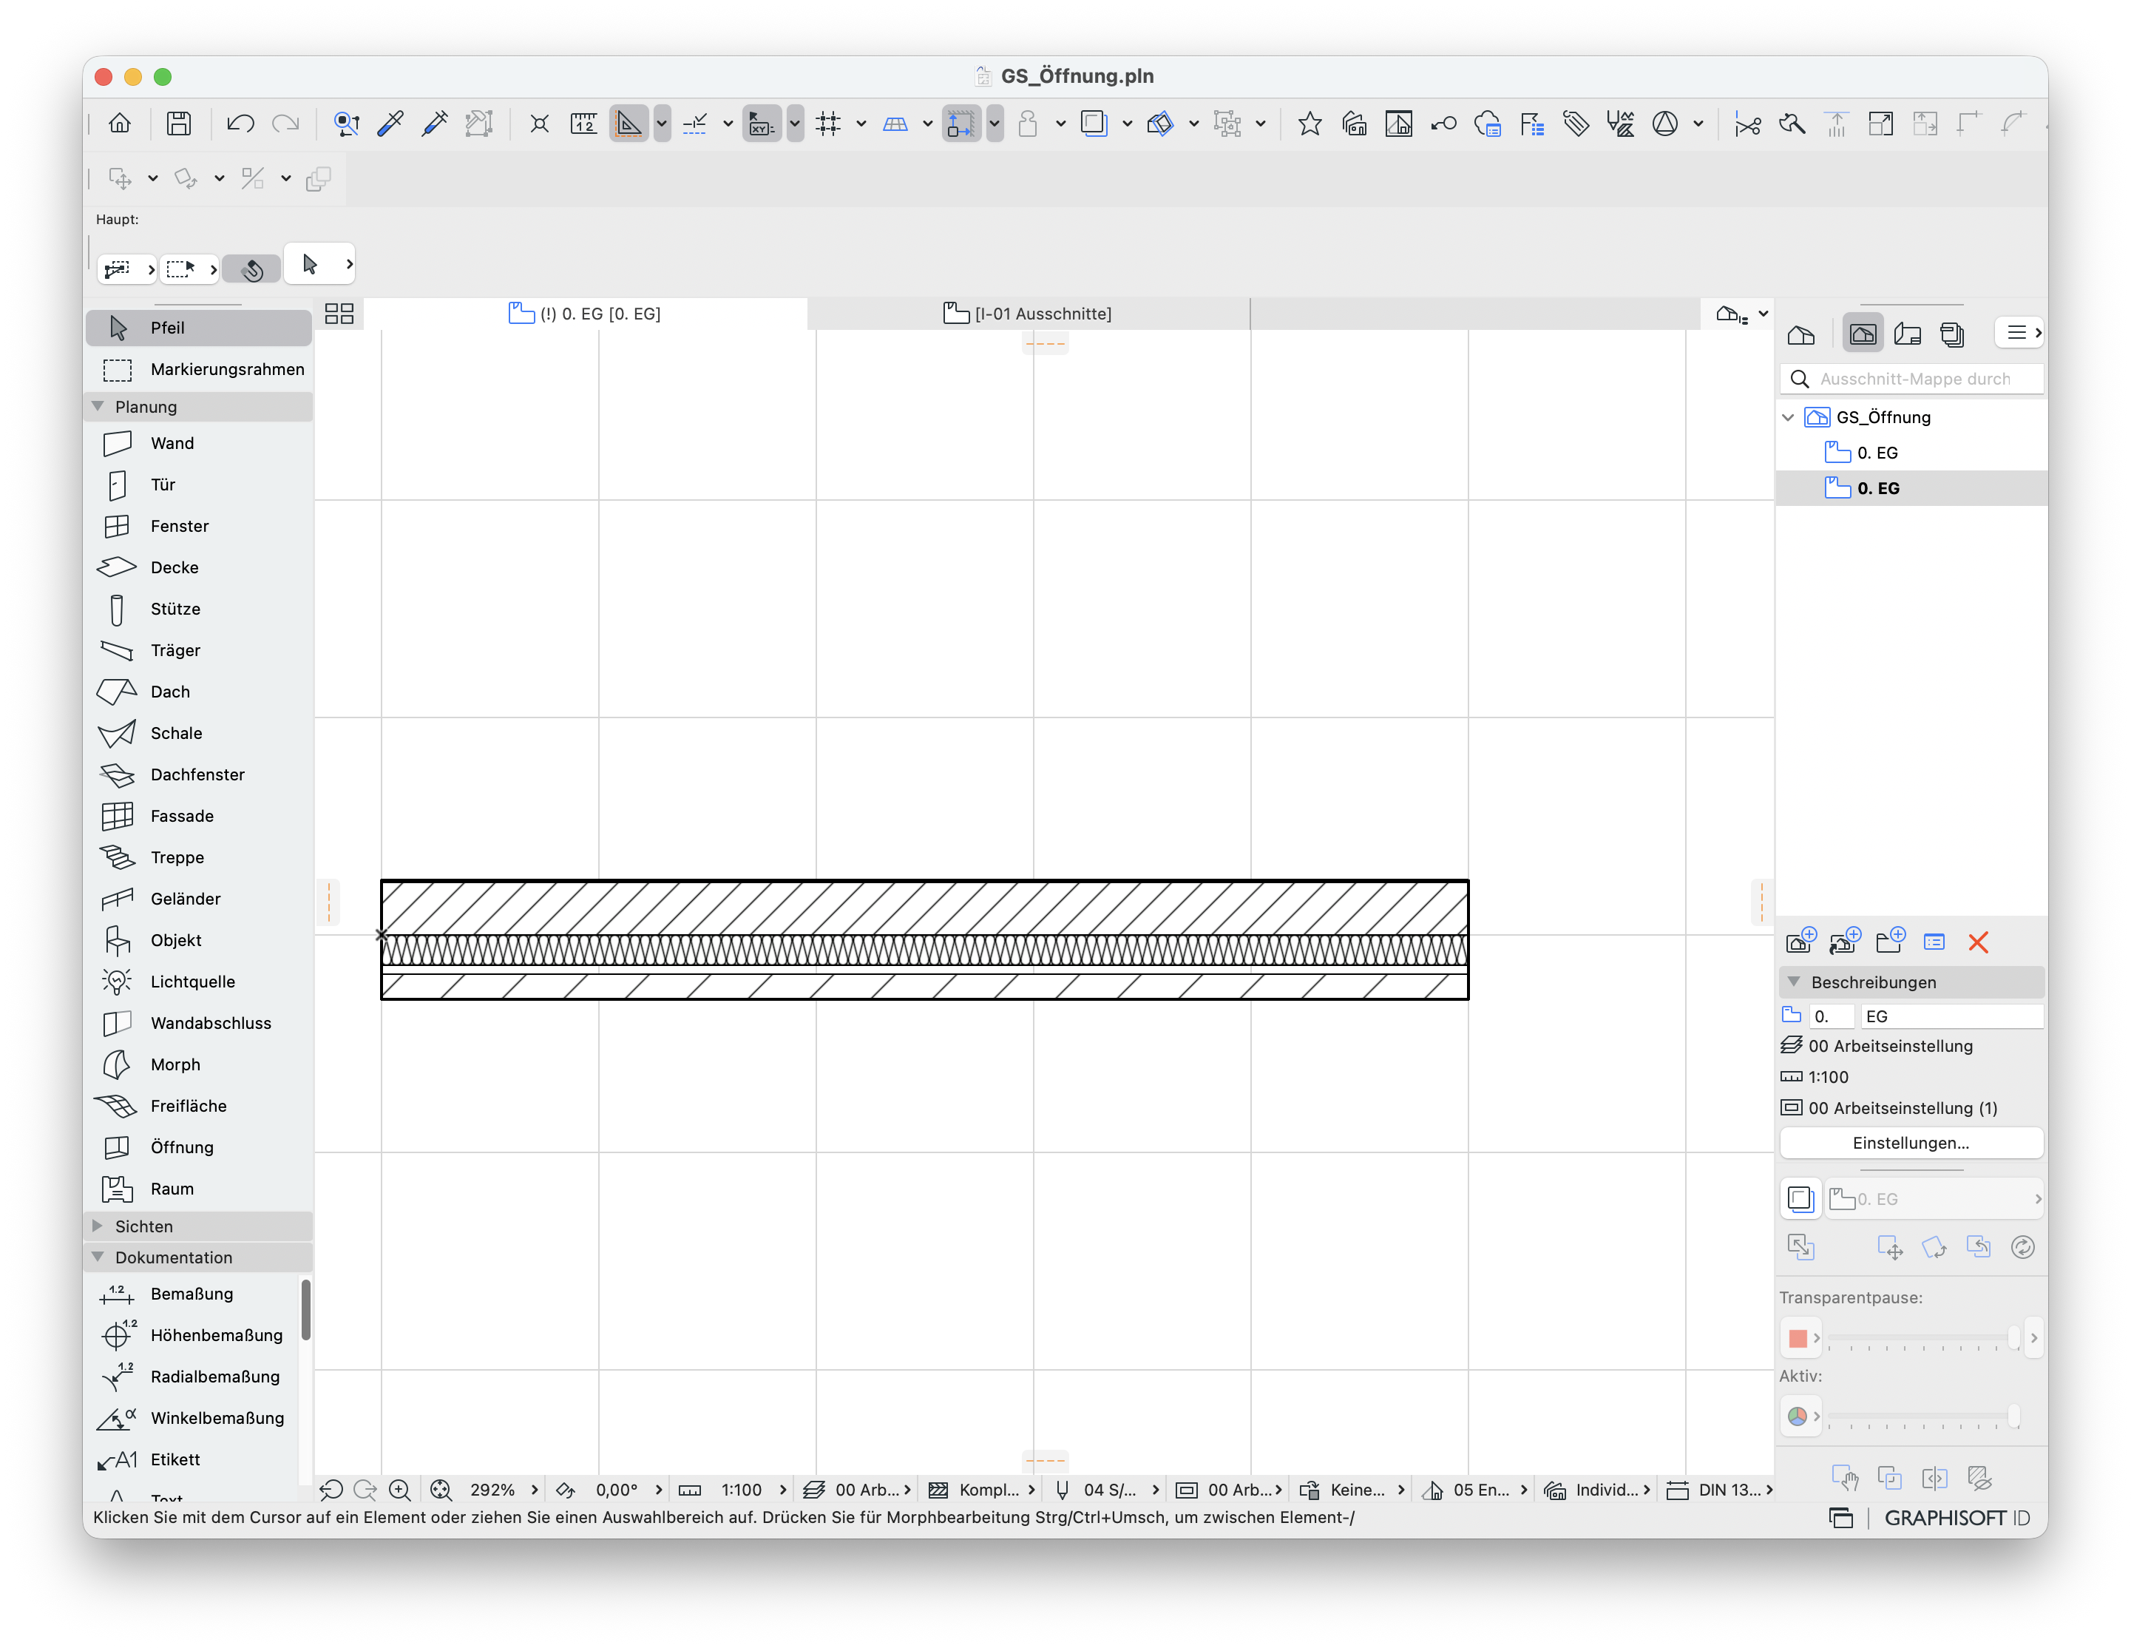Expand the Sichten tool group

click(x=98, y=1226)
